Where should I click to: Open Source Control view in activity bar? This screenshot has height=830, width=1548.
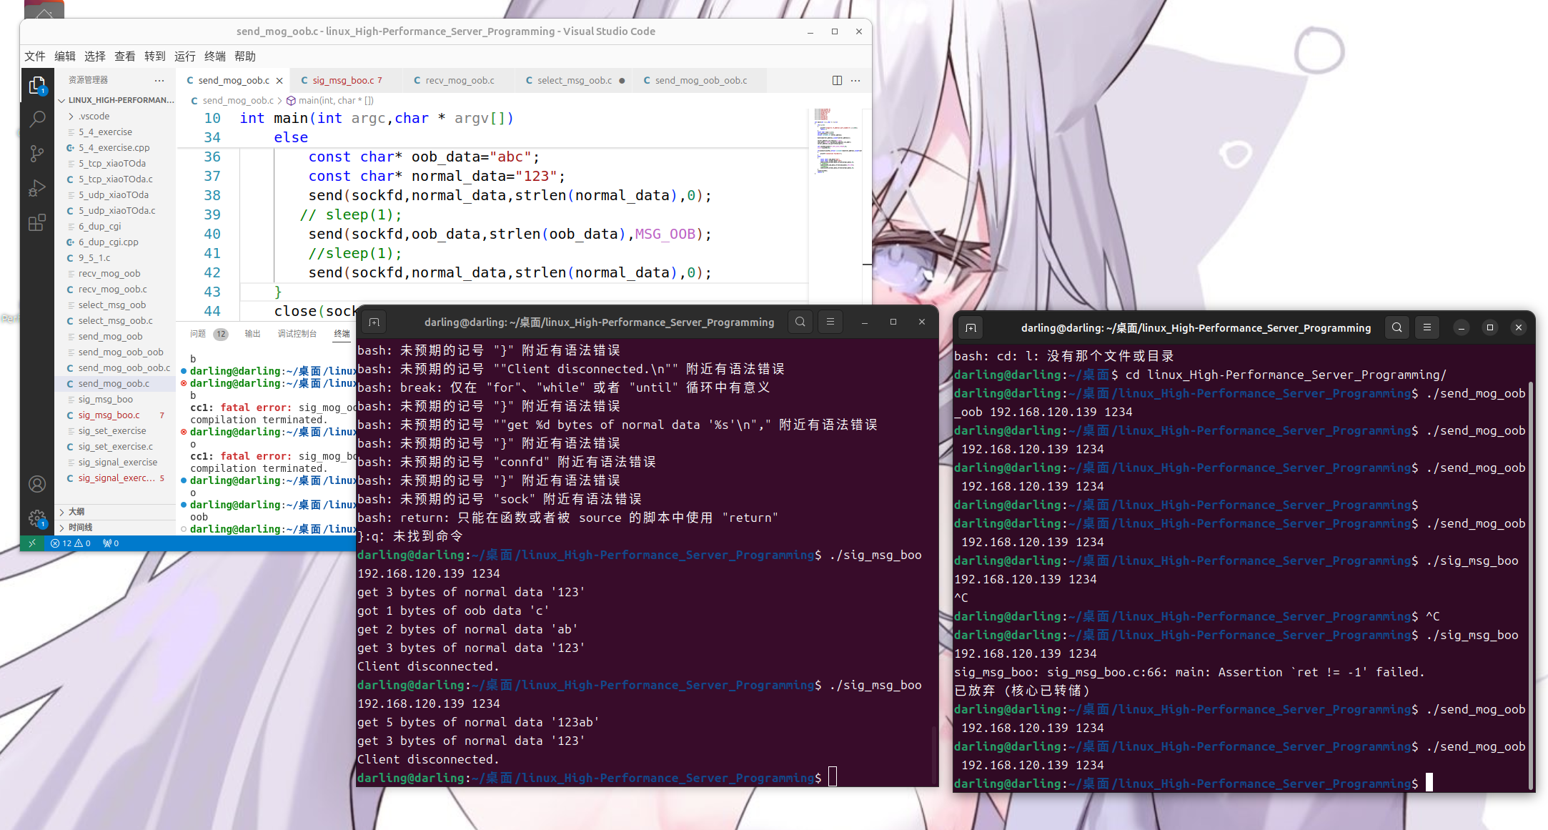tap(37, 154)
